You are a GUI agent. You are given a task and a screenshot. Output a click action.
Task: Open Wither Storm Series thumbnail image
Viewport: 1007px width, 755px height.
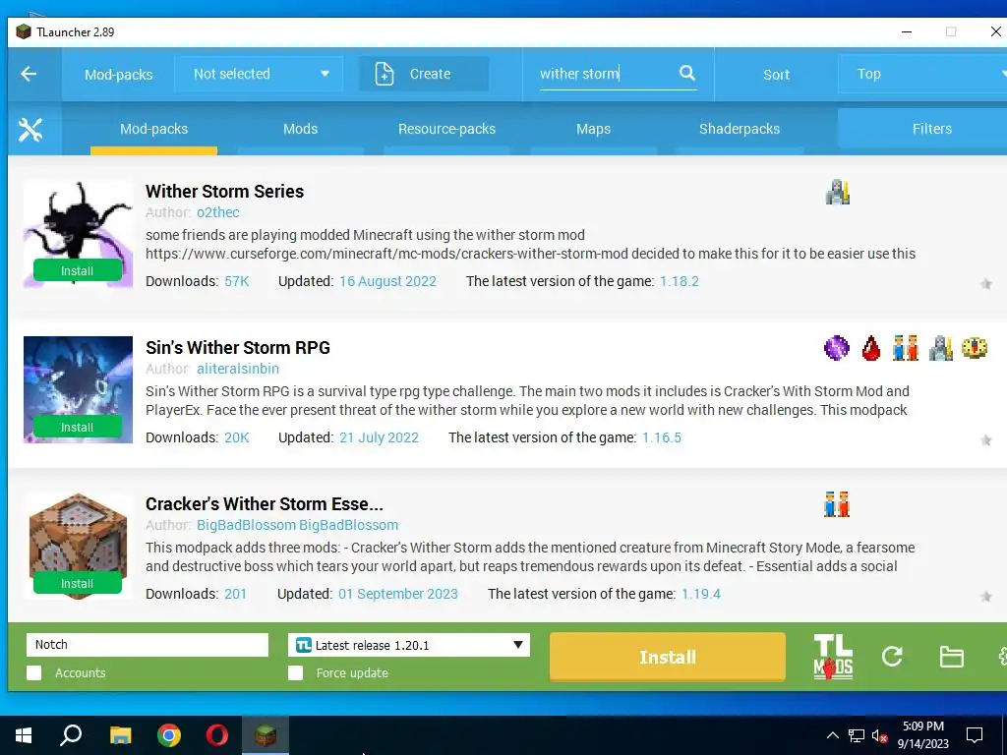(78, 234)
